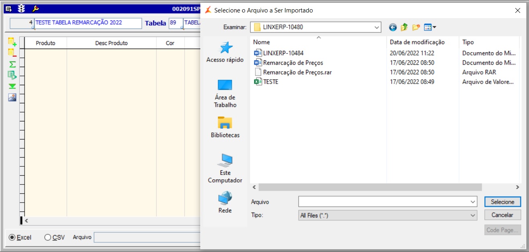Open Acesso rápido in places bar
This screenshot has width=529, height=252.
click(x=225, y=52)
